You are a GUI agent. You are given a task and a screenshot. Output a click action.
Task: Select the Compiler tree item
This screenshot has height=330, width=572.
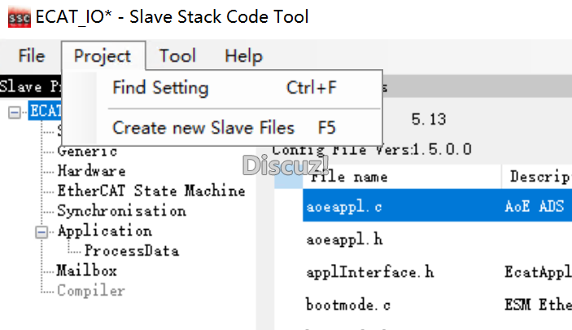[90, 291]
